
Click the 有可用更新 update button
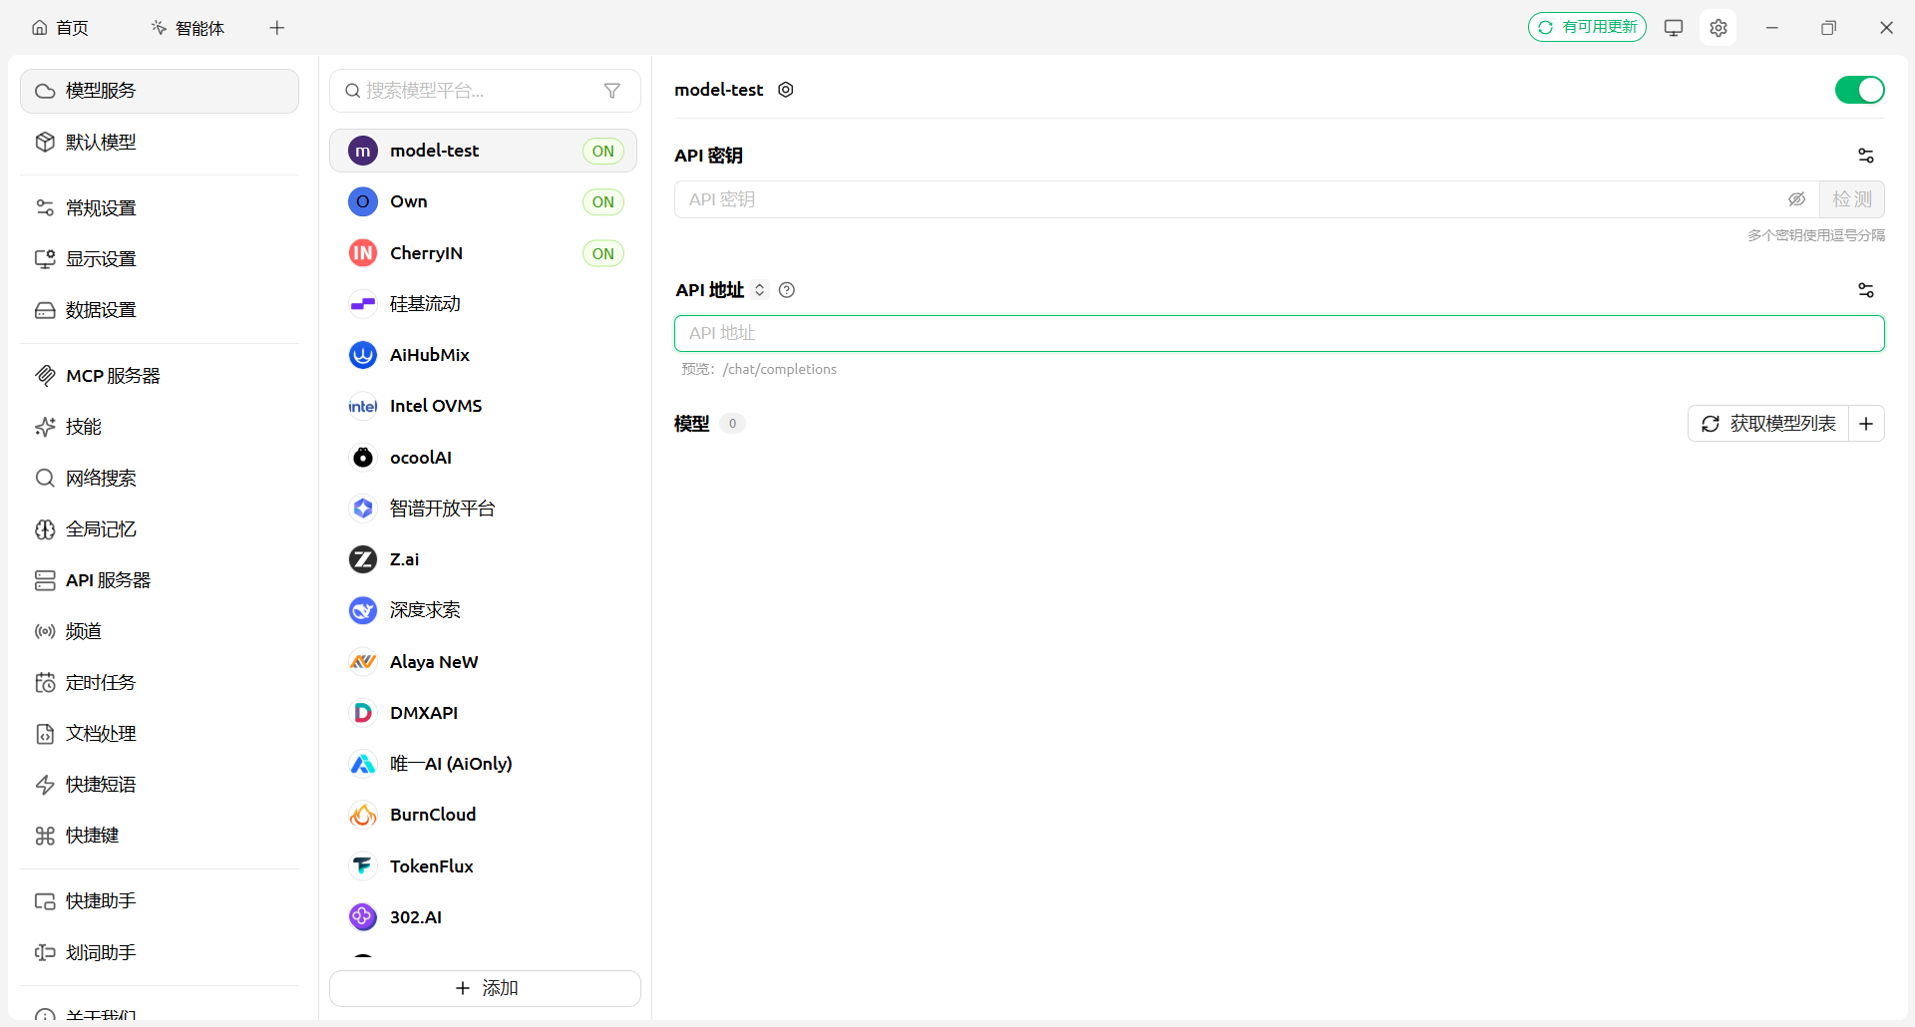1587,27
